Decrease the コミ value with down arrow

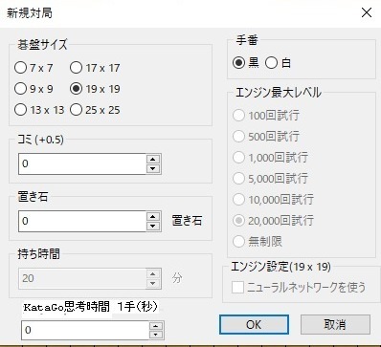pyautogui.click(x=153, y=168)
